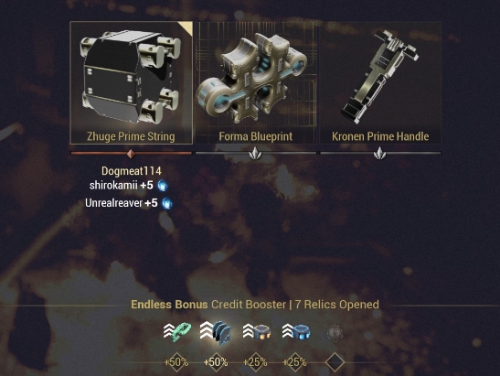
Task: Click silver rarity emblem under Forma Blueprint
Action: [255, 153]
